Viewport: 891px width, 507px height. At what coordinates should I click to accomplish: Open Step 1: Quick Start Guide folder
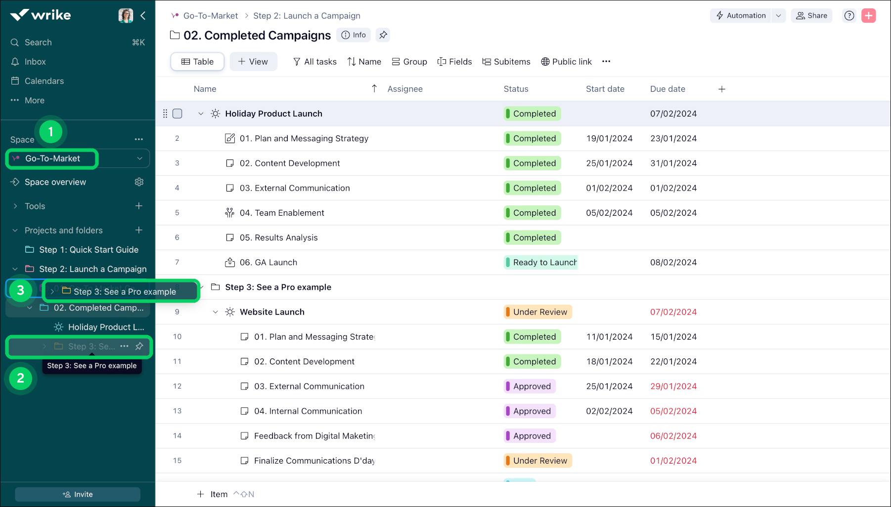pos(89,250)
